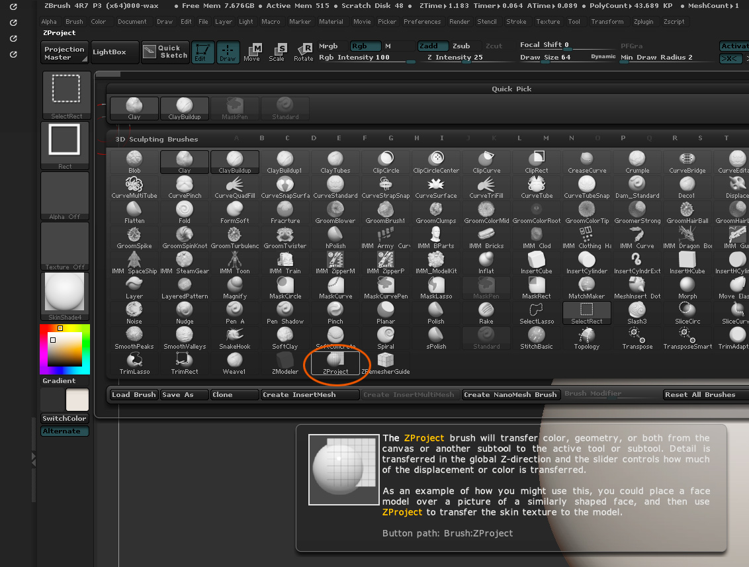Click the Save As button

pos(185,394)
